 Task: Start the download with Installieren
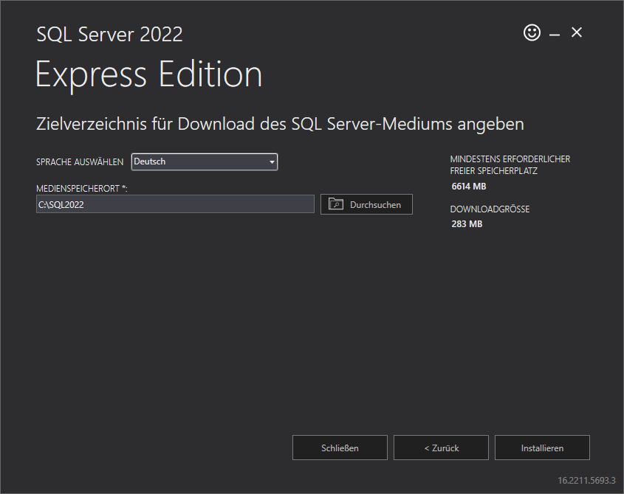click(542, 448)
